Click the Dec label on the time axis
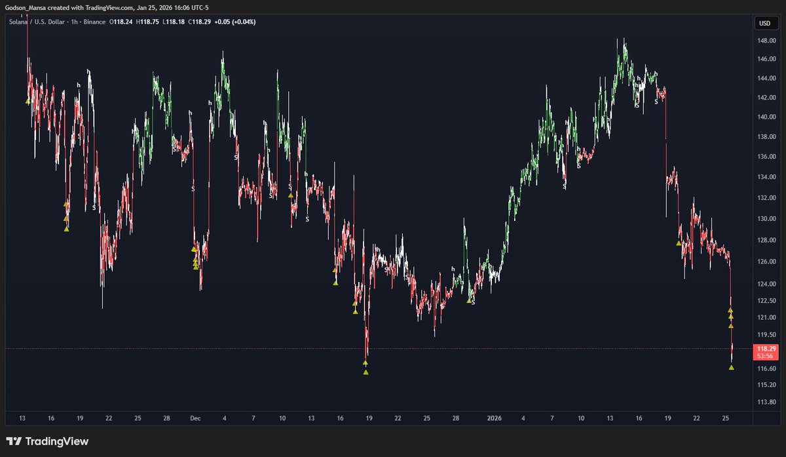 click(195, 418)
